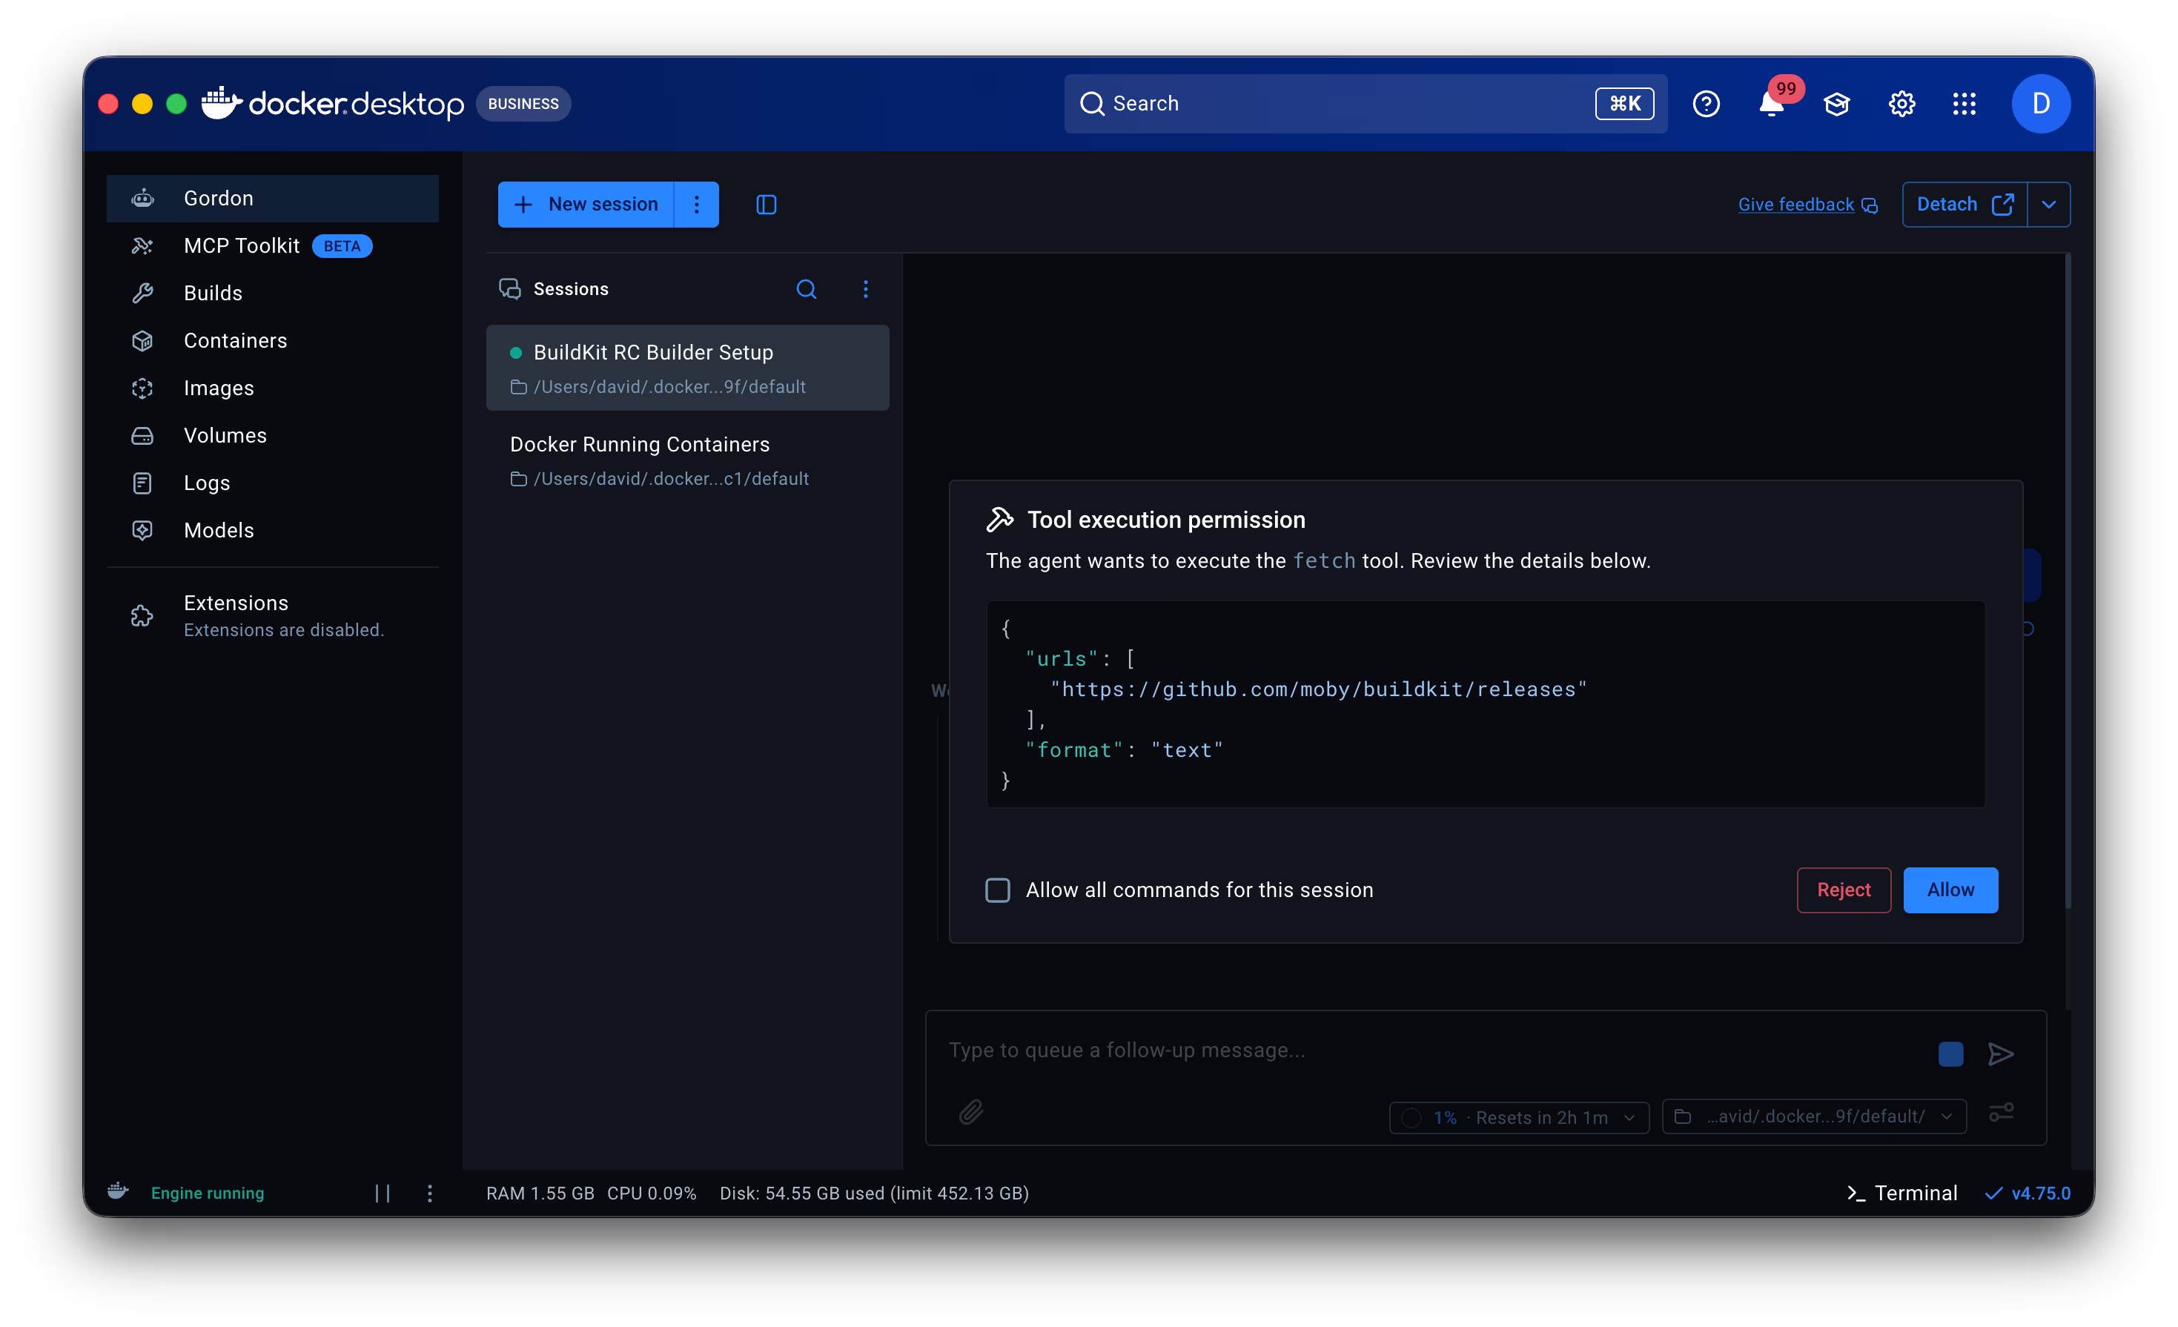The width and height of the screenshot is (2178, 1327).
Task: Click the chat vertical scrollbar
Action: click(x=2067, y=582)
